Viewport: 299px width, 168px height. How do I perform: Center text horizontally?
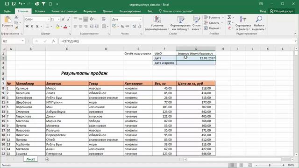(x=80, y=27)
